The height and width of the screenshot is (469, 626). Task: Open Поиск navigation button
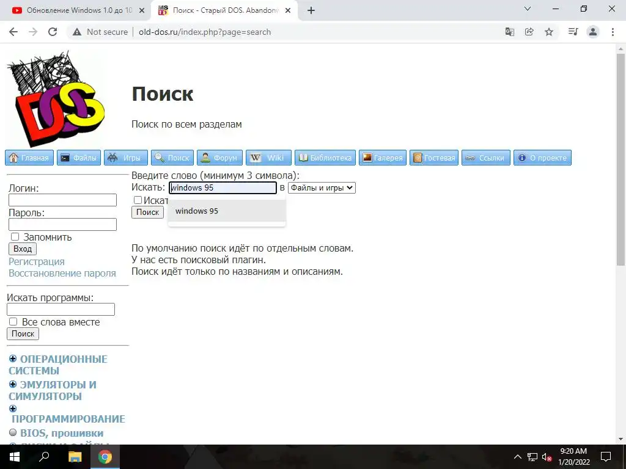172,158
